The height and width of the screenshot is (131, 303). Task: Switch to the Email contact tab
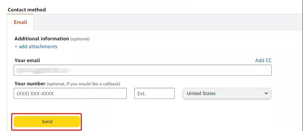click(20, 22)
